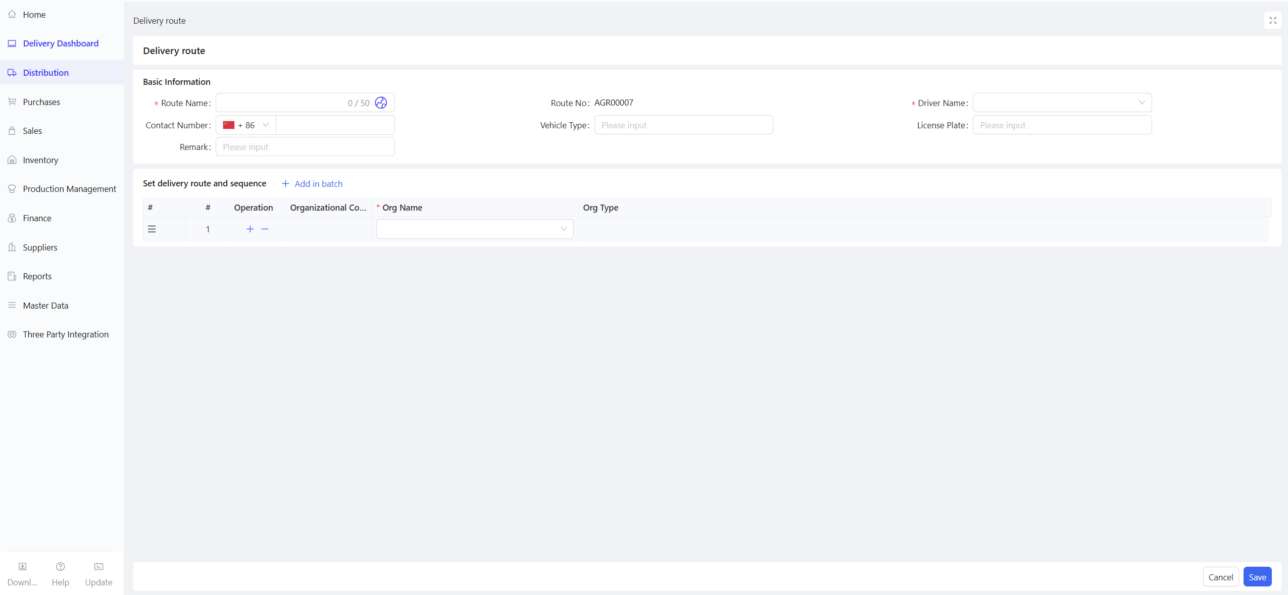The width and height of the screenshot is (1288, 595).
Task: Go to Delivery Dashboard in sidebar
Action: tap(61, 43)
